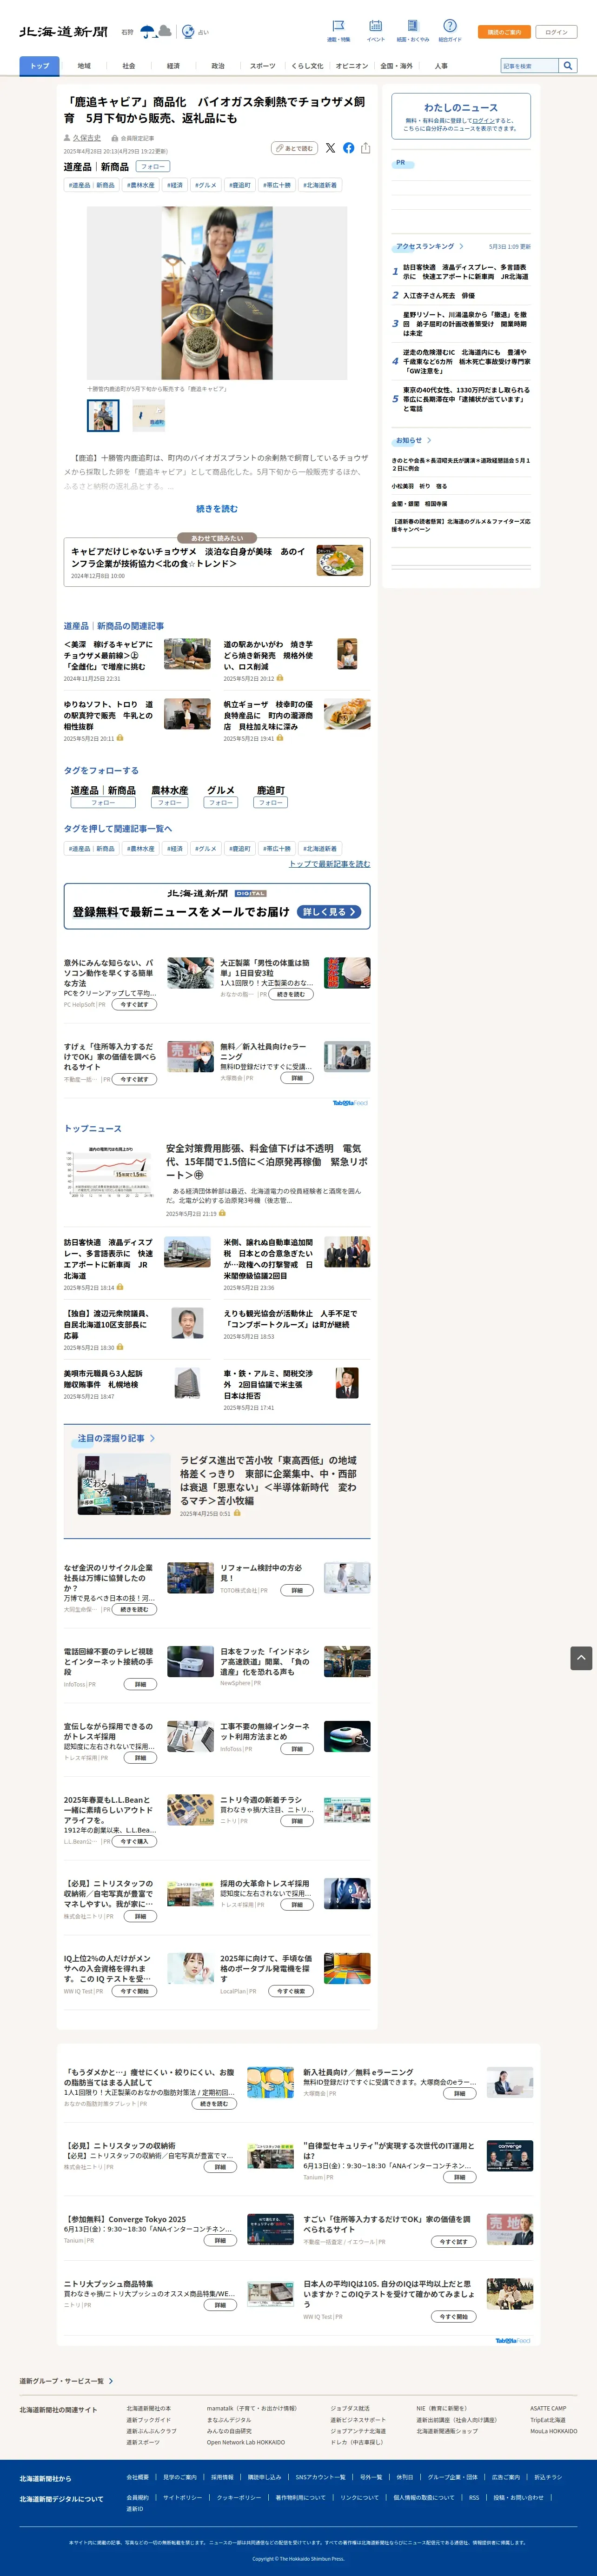This screenshot has height=2576, width=597.
Task: Open the 占い fortune icon
Action: 188,32
